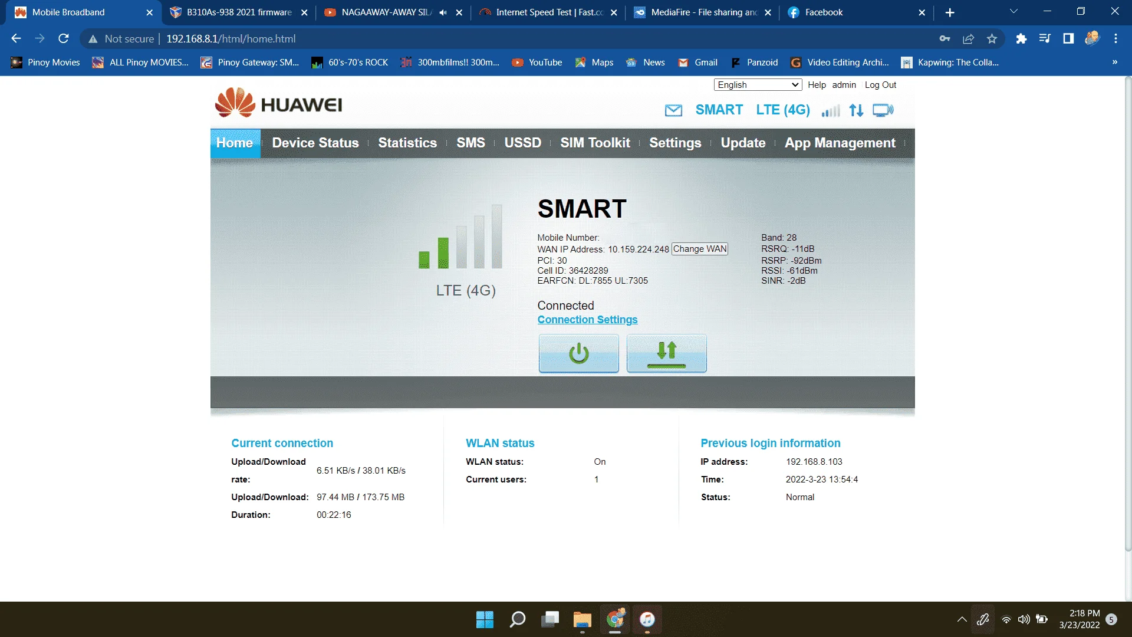Close the Facebook tab

[x=922, y=12]
